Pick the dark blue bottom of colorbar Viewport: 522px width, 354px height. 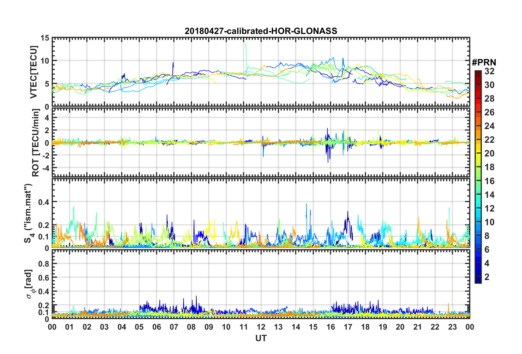(478, 281)
